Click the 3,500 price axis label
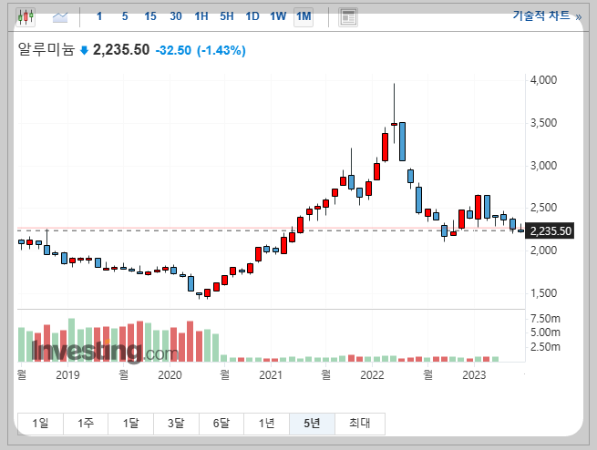597x450 pixels. (543, 123)
